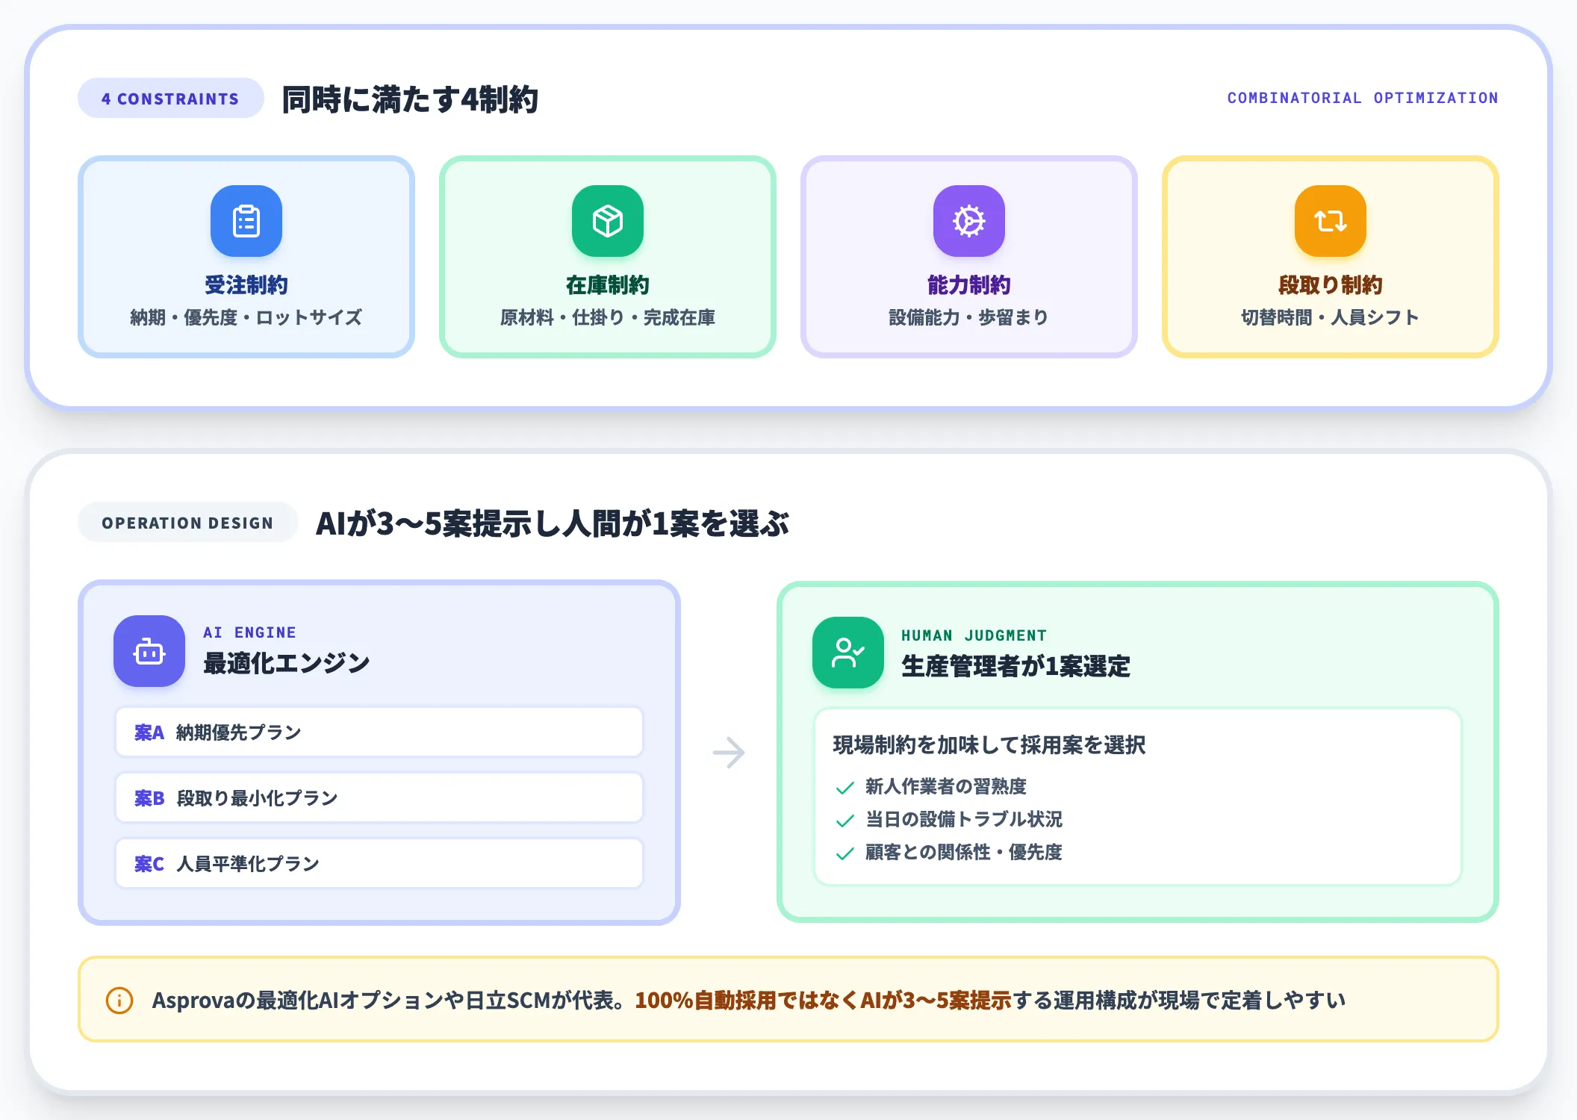1577x1120 pixels.
Task: Click the 段取り制約 card title
Action: point(1331,284)
